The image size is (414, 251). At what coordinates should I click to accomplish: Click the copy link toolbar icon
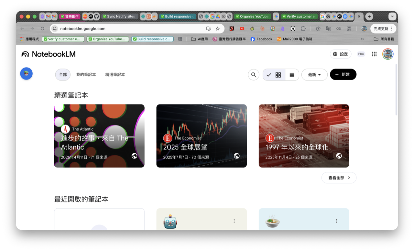[x=339, y=28]
